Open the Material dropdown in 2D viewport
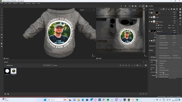Image resolution: width=182 pixels, height=102 pixels. (x=139, y=10)
